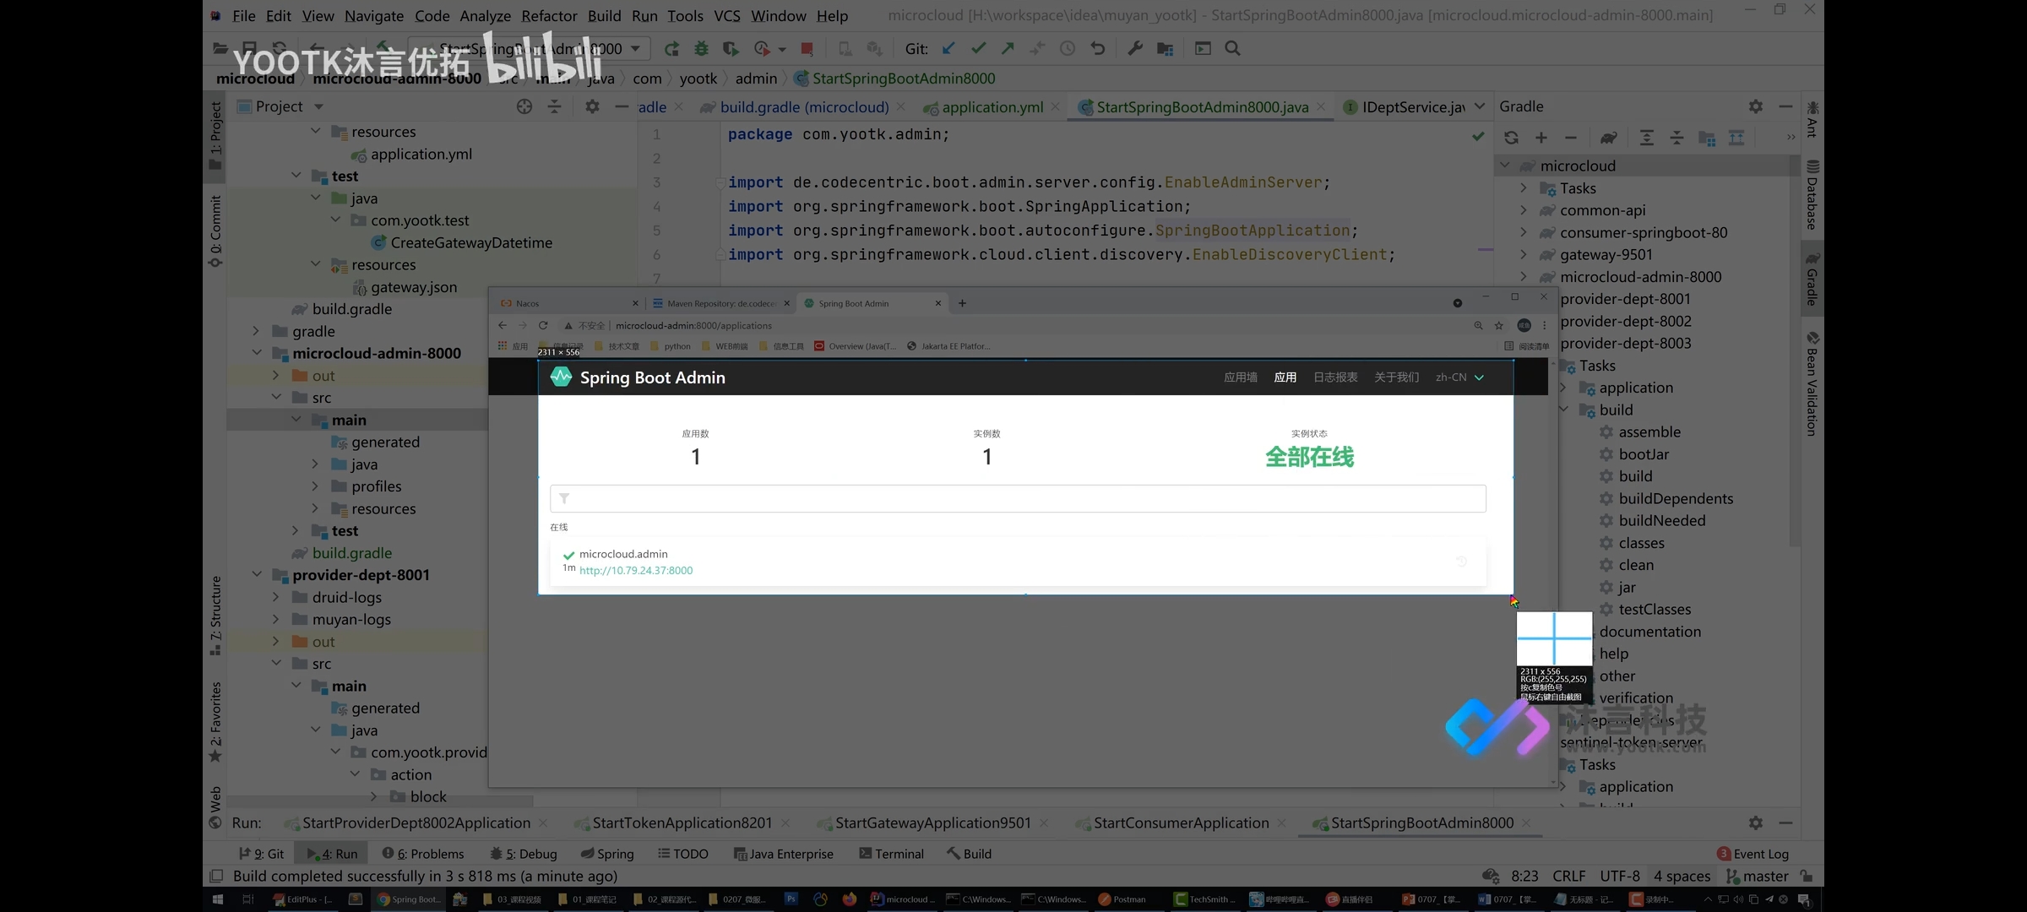Toggle the 1: Project tool window stripe
The width and height of the screenshot is (2027, 912).
[x=215, y=135]
